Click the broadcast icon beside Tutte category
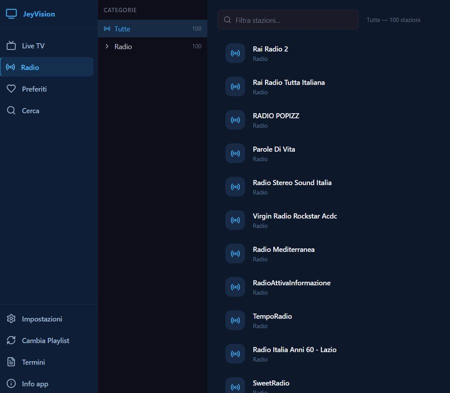This screenshot has height=393, width=450. [x=107, y=29]
